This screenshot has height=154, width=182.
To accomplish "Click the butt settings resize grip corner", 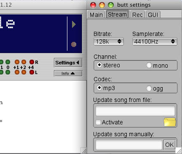I will pos(179,151).
